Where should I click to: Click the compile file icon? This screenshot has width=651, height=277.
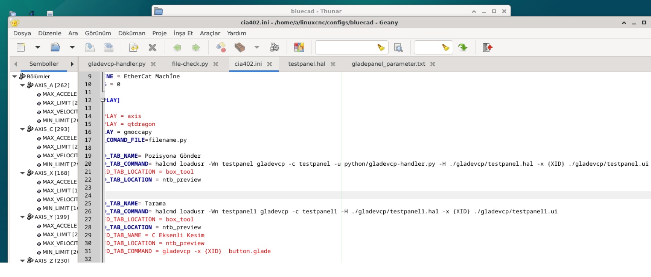point(221,47)
